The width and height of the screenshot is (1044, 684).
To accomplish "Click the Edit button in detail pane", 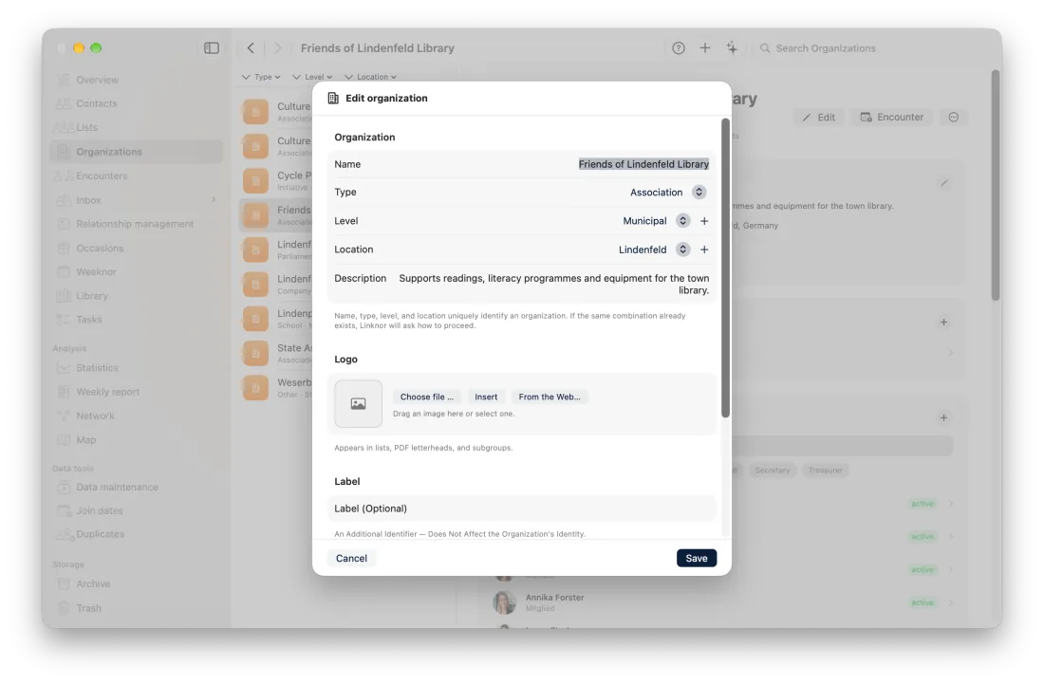I will [x=818, y=117].
